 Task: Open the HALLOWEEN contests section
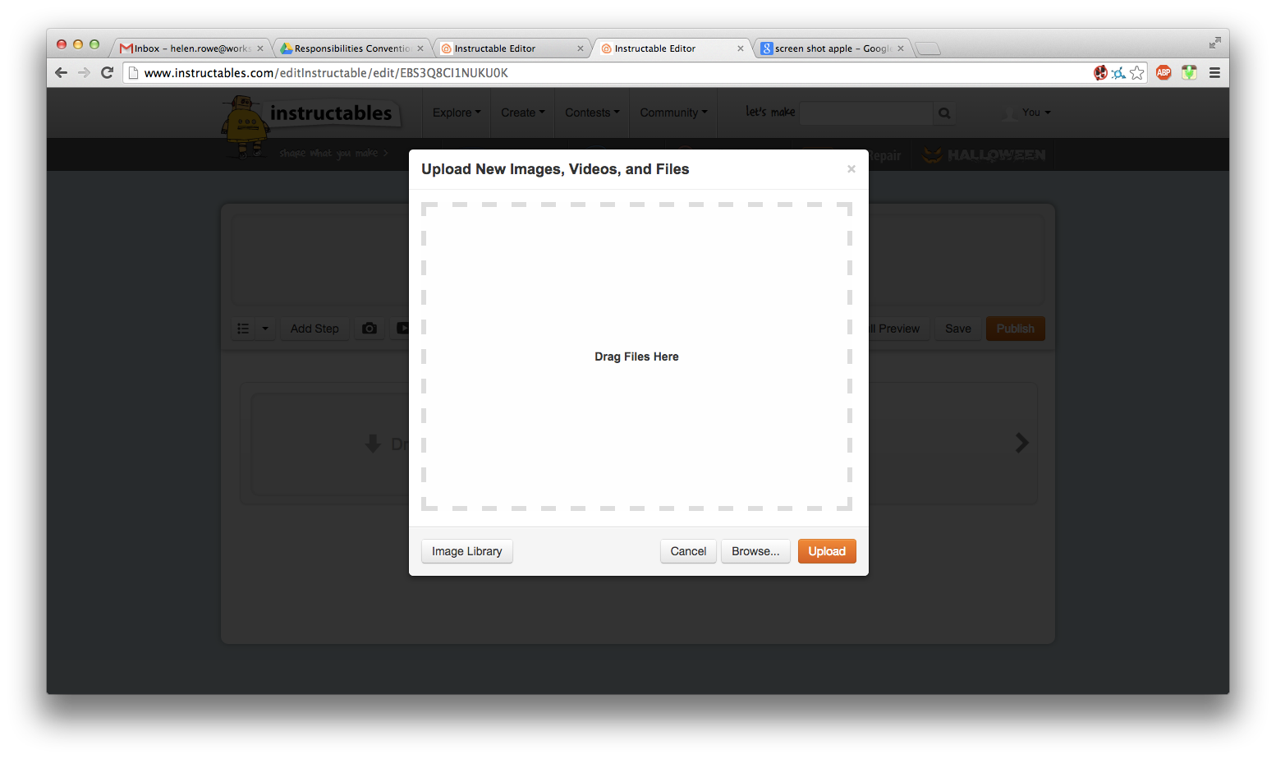click(983, 154)
